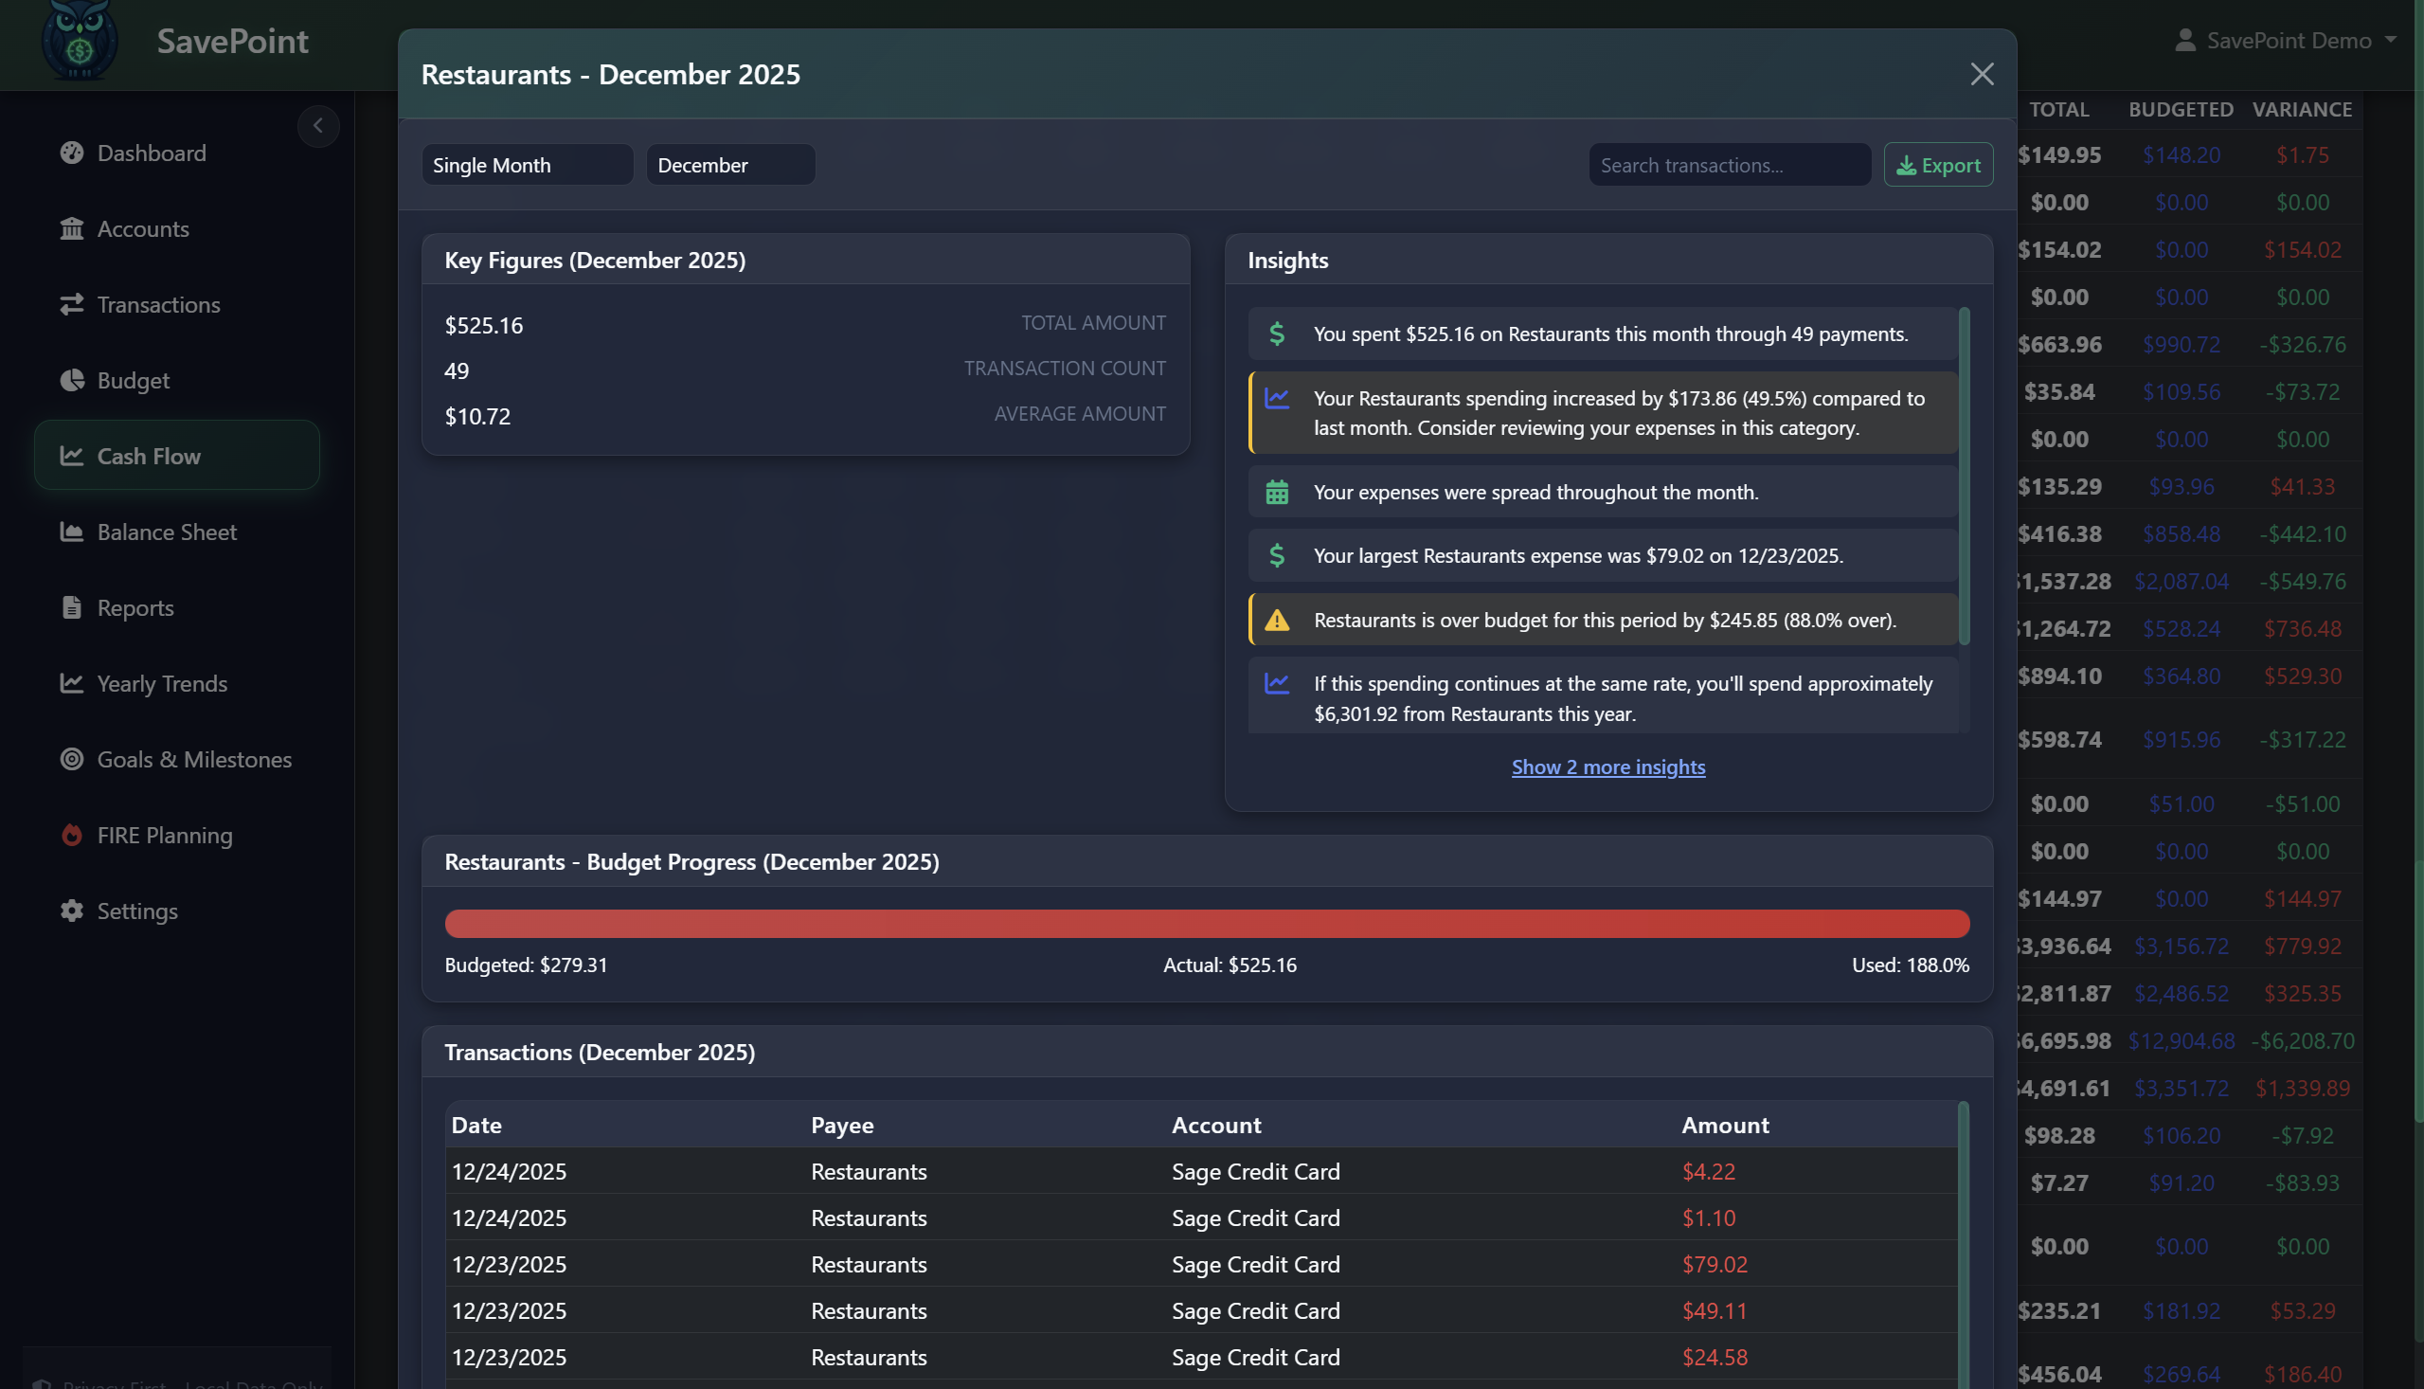Click the Budget pie chart icon

tap(72, 380)
